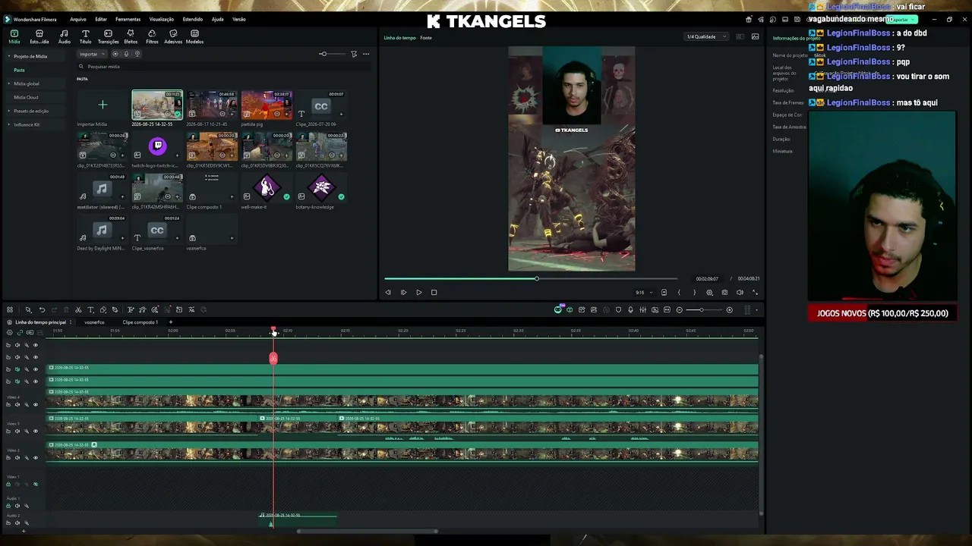This screenshot has height=546, width=972.
Task: Switch preview to Fonte view
Action: [426, 37]
